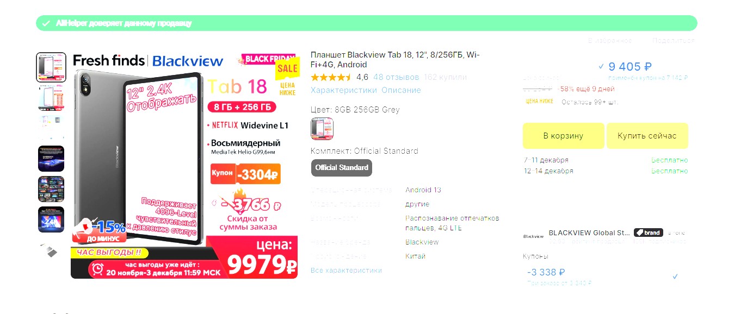Expand the Все характеристики list

[x=346, y=271]
